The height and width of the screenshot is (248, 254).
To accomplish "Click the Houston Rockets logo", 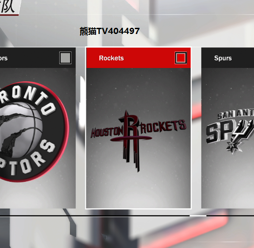I will click(139, 141).
